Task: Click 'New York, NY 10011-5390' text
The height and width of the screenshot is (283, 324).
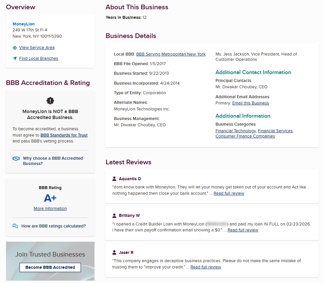Action: tap(37, 36)
